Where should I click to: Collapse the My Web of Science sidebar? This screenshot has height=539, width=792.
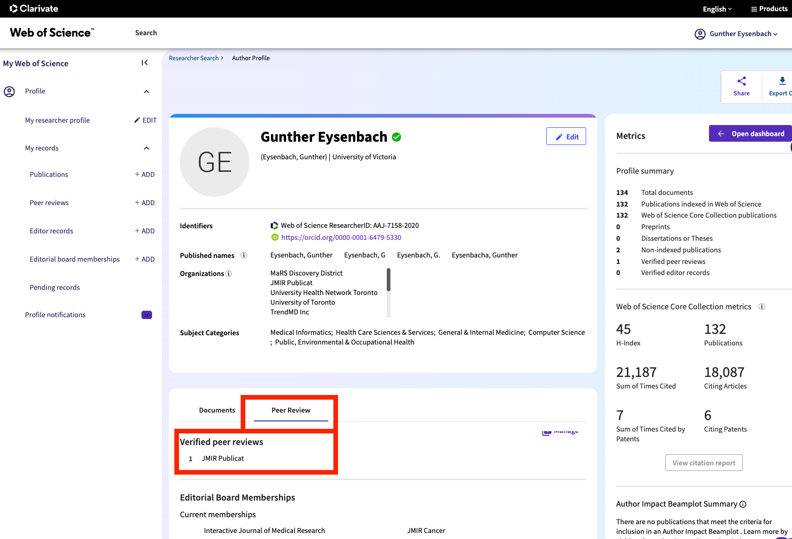145,63
